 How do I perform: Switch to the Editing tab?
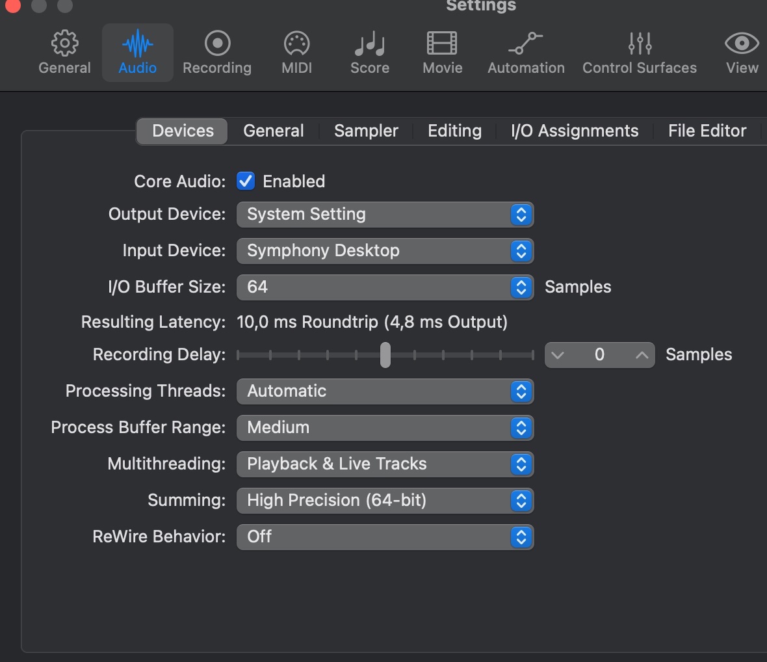pos(454,131)
